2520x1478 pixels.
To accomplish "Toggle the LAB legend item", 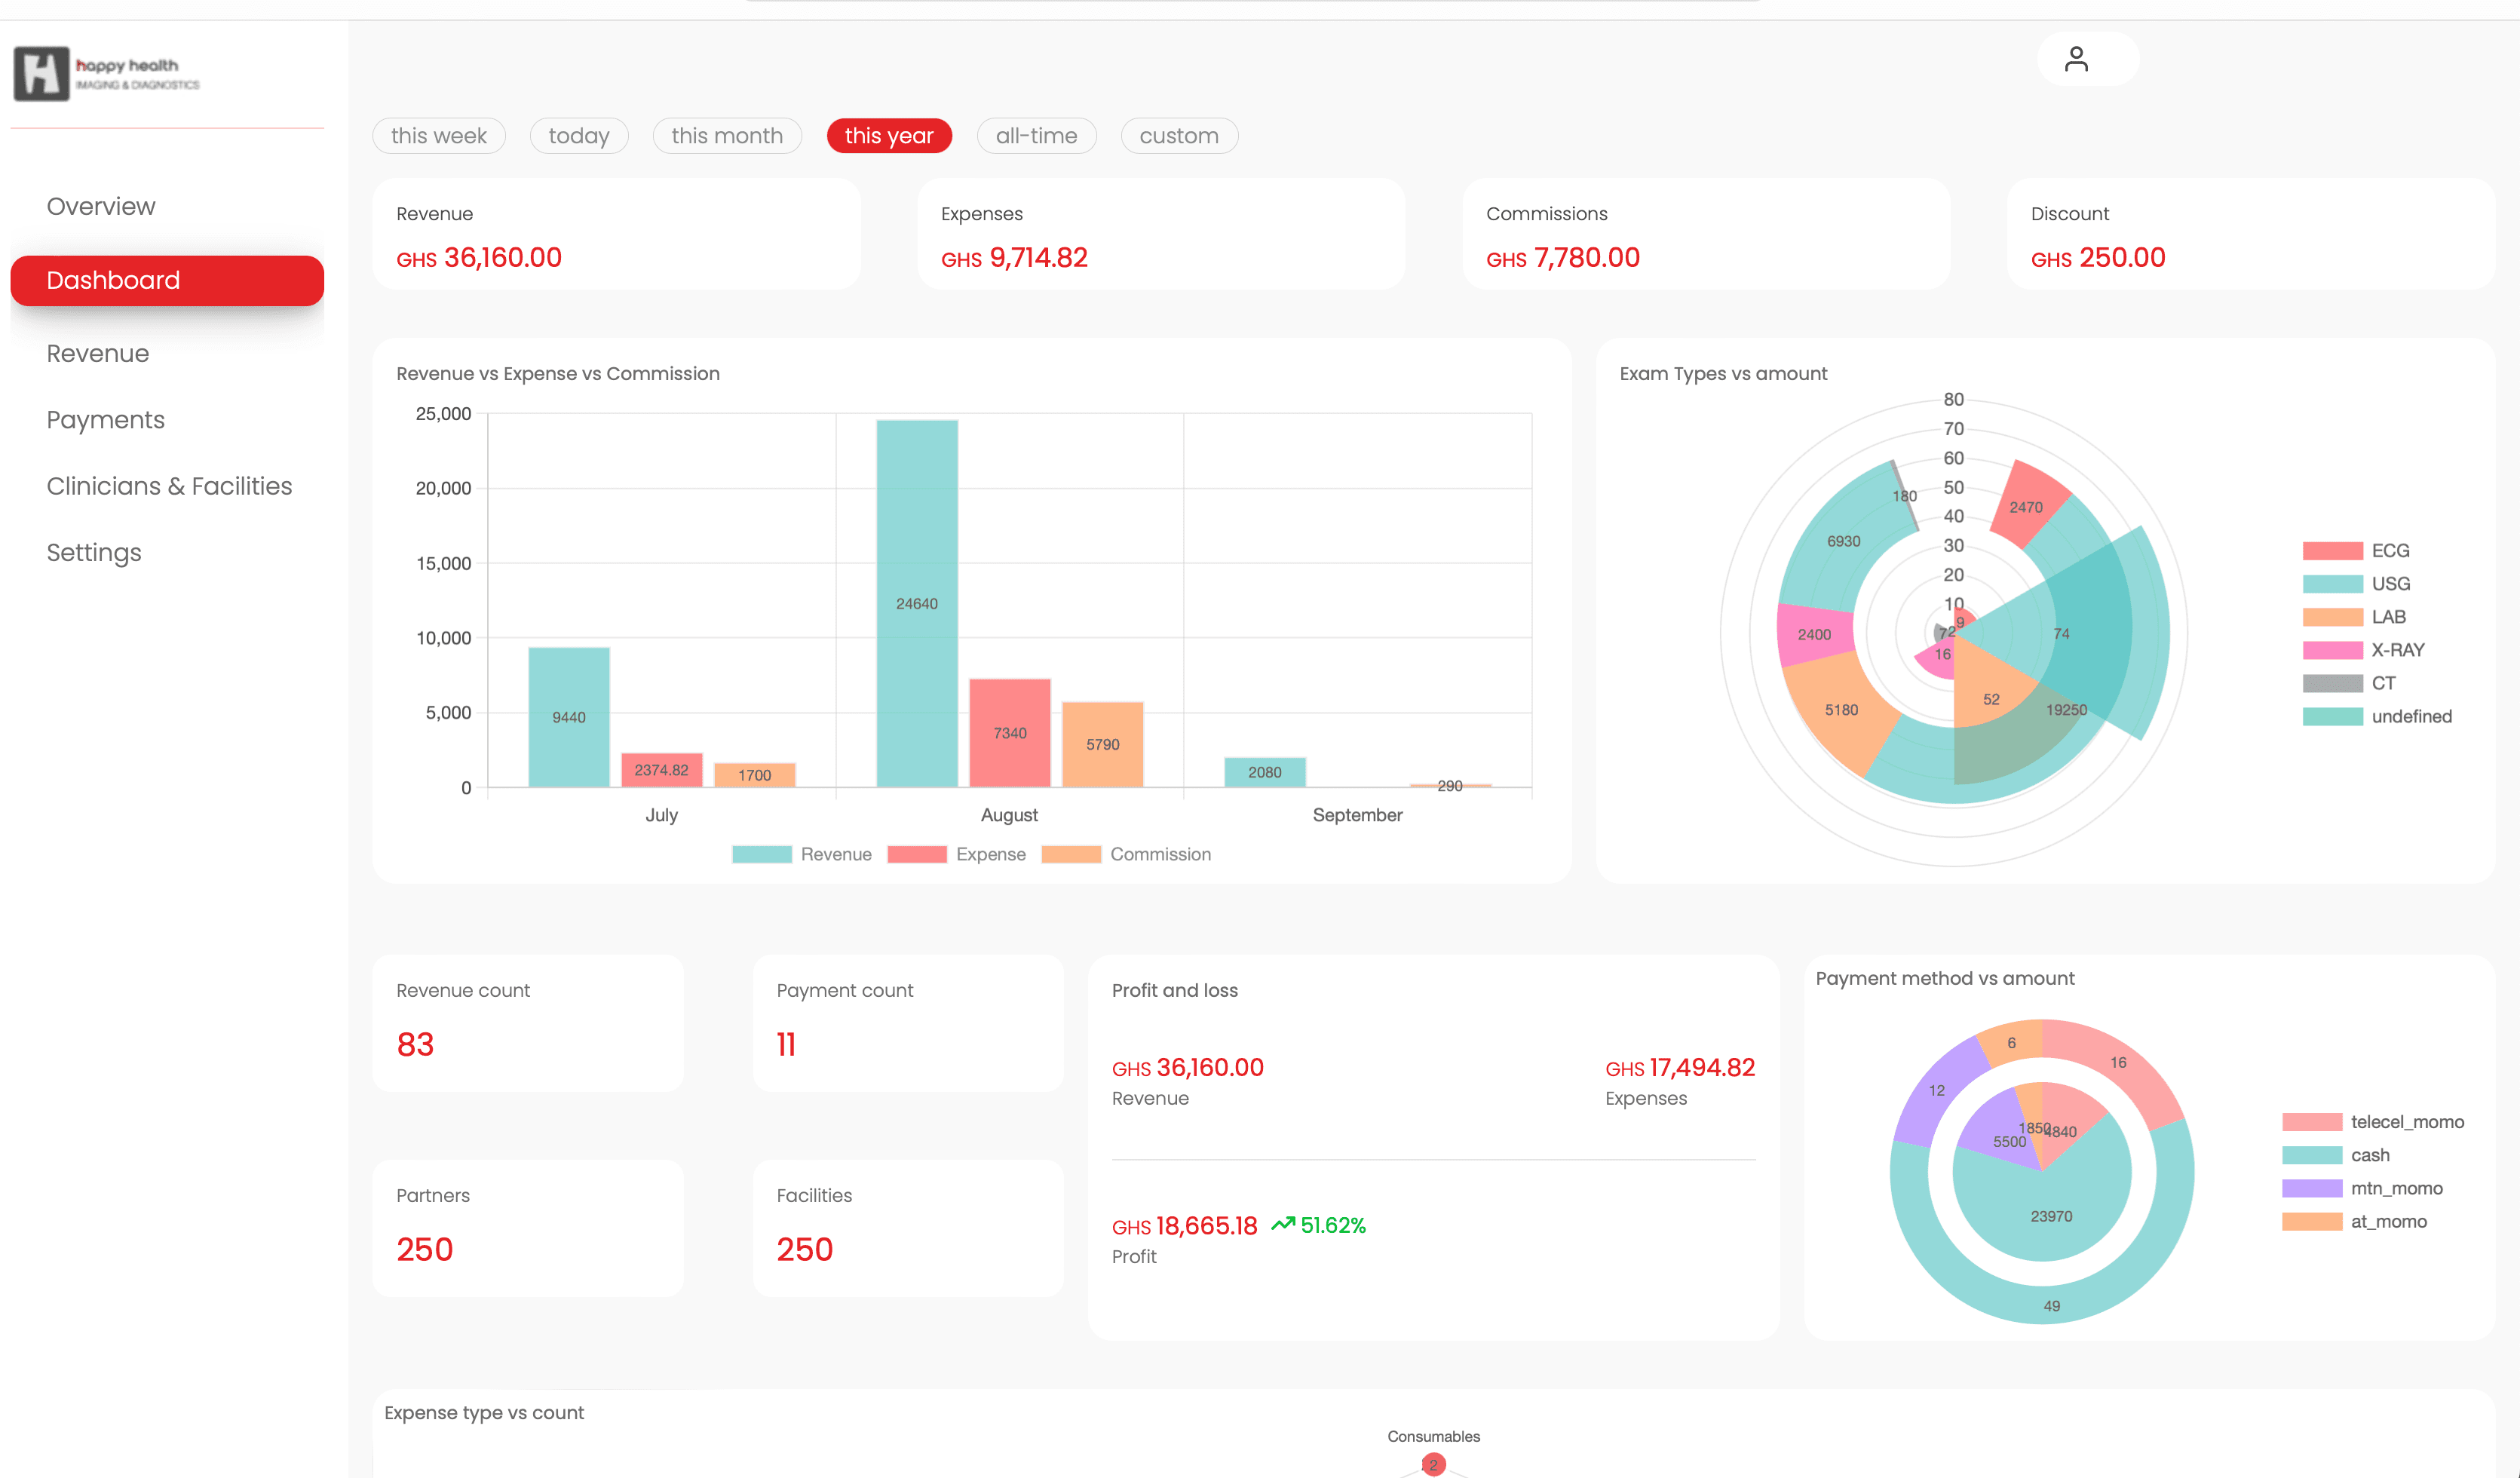I will [x=2354, y=617].
